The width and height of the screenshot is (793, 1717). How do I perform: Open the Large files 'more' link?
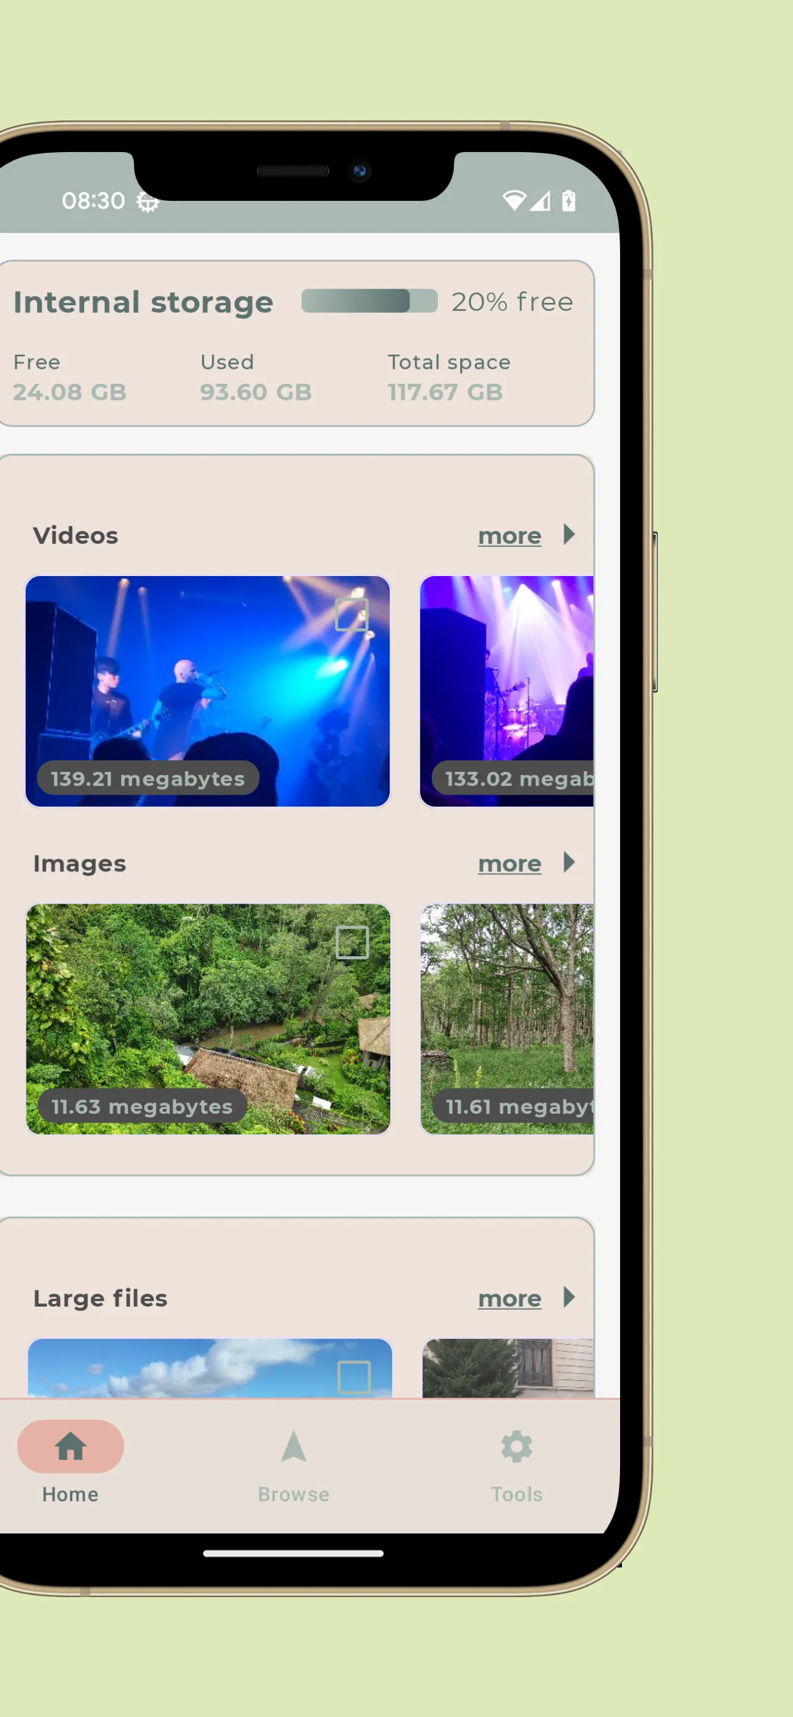tap(510, 1298)
